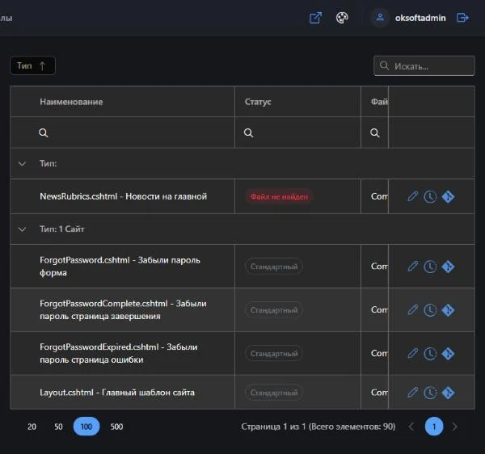Click the Статус column filter search icon
This screenshot has height=454, width=485.
tap(248, 133)
